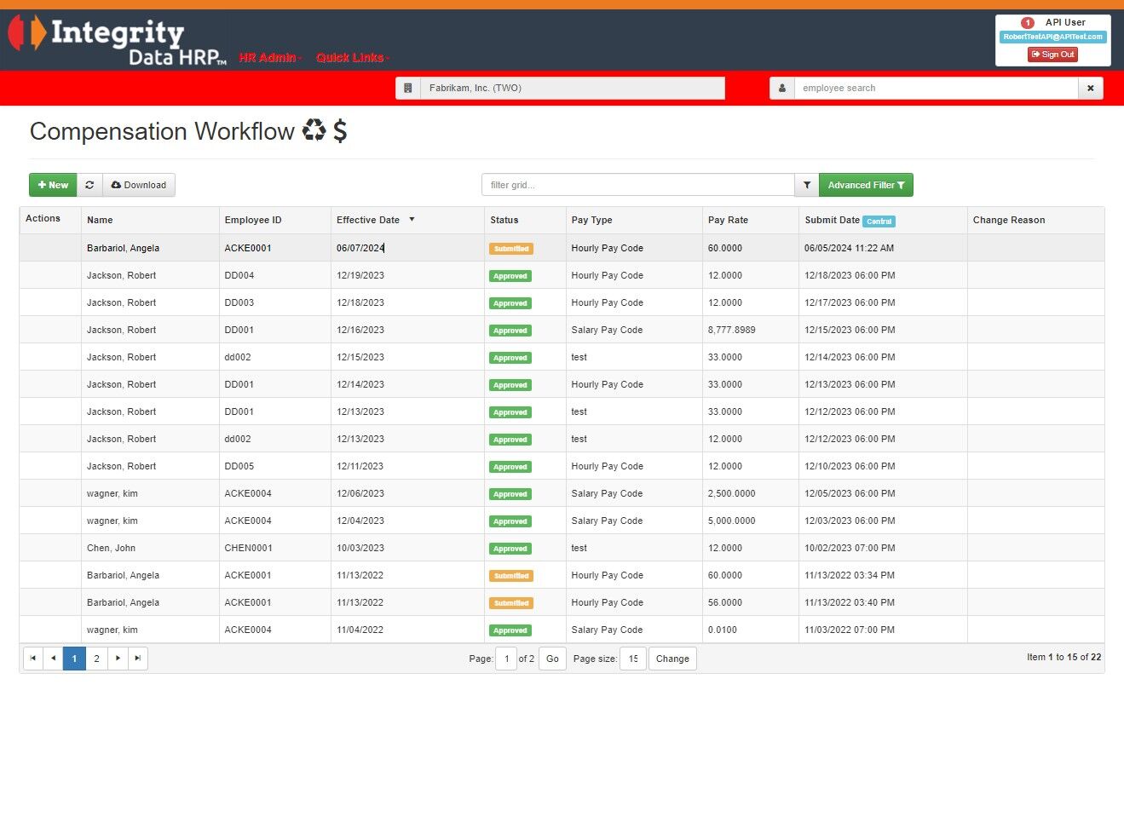Click the Download cloud button
This screenshot has height=817, width=1124.
[x=139, y=185]
